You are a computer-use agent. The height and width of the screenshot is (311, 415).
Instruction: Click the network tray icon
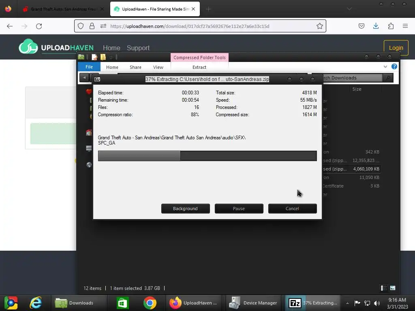(367, 303)
